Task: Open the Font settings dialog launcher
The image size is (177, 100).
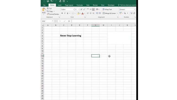Action: coord(85,17)
